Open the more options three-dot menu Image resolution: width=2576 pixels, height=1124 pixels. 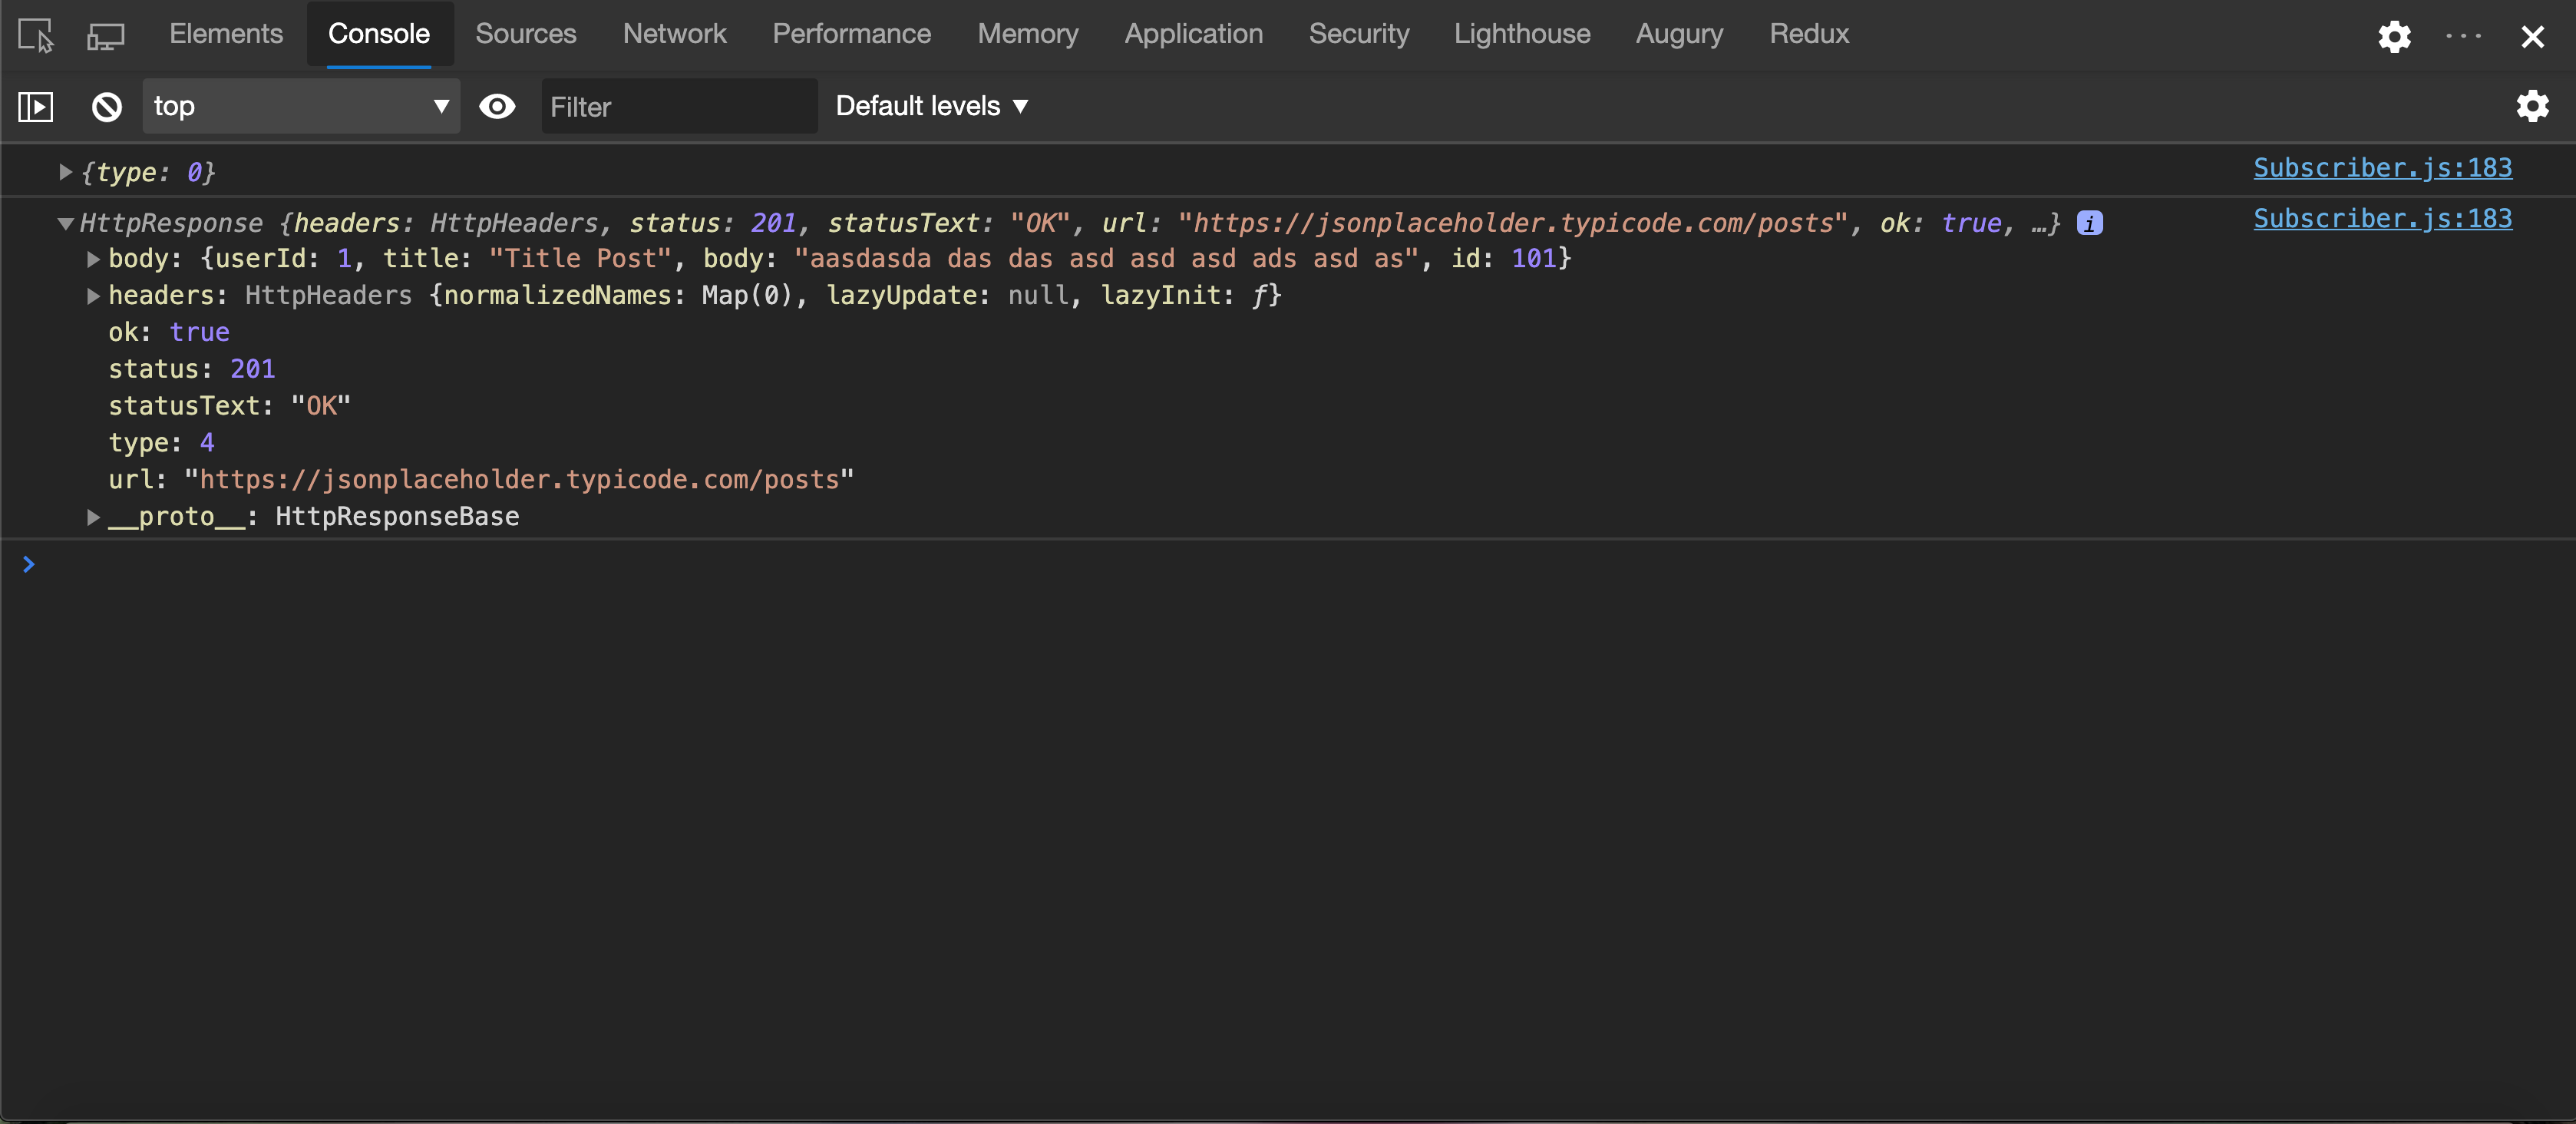click(2463, 36)
